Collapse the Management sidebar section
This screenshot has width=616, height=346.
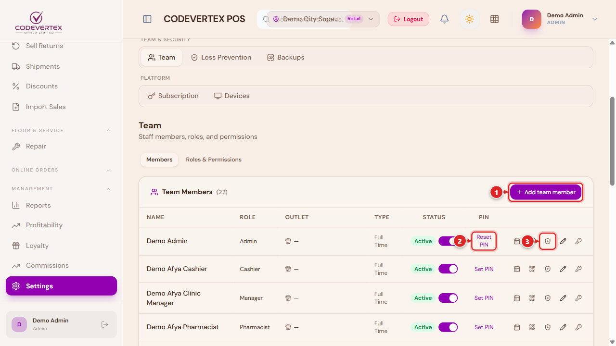pyautogui.click(x=108, y=189)
